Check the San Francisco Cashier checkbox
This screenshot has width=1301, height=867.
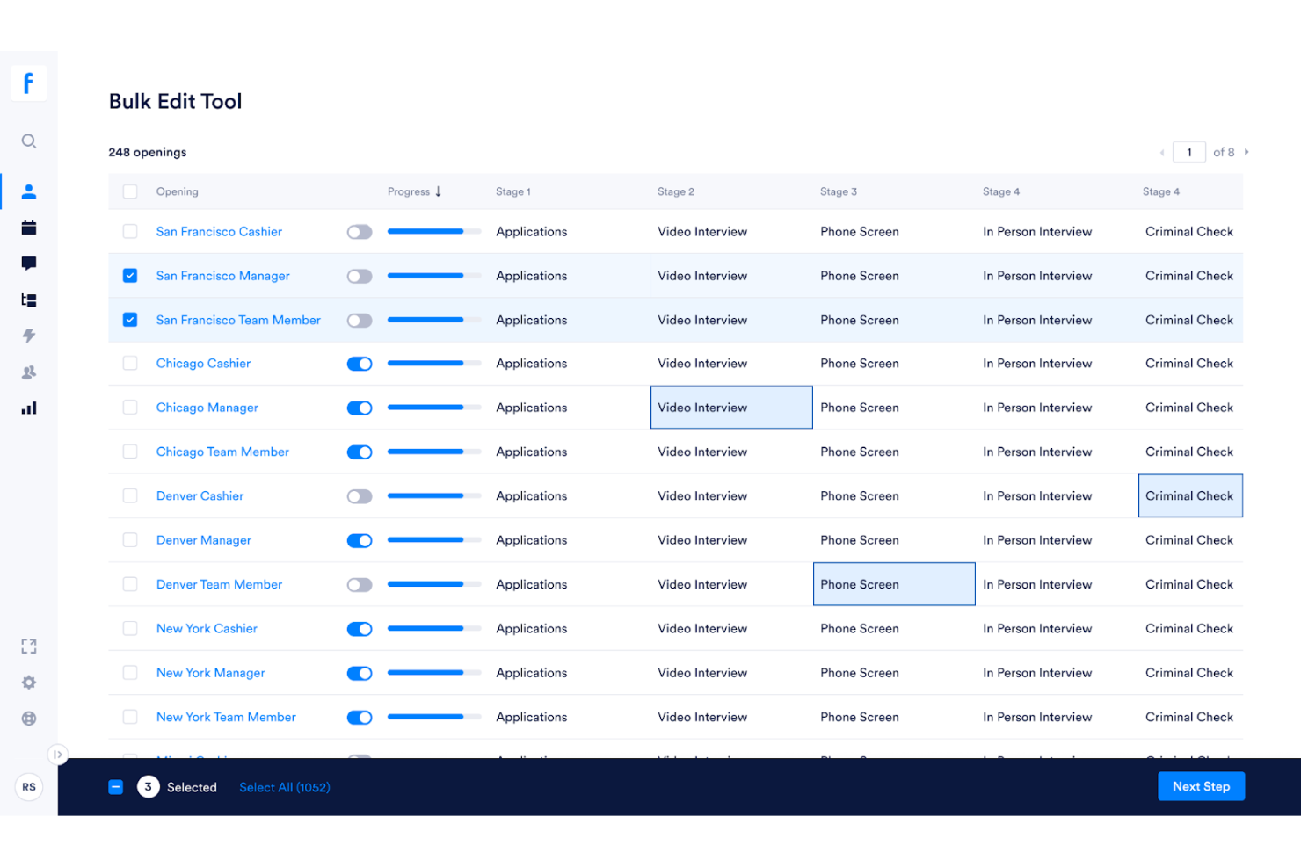tap(130, 232)
